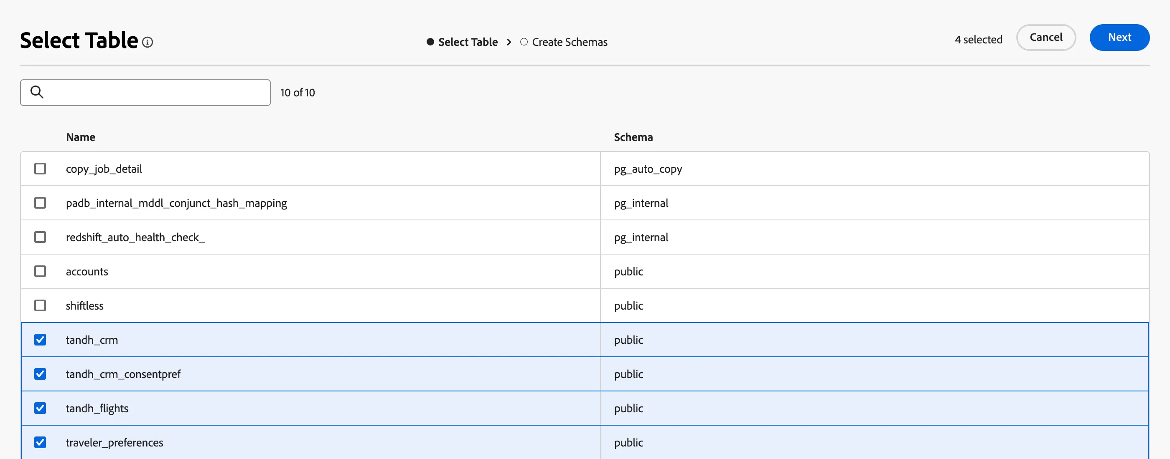Click the 4 selected counter text
Viewport: 1170px width, 459px height.
[978, 40]
